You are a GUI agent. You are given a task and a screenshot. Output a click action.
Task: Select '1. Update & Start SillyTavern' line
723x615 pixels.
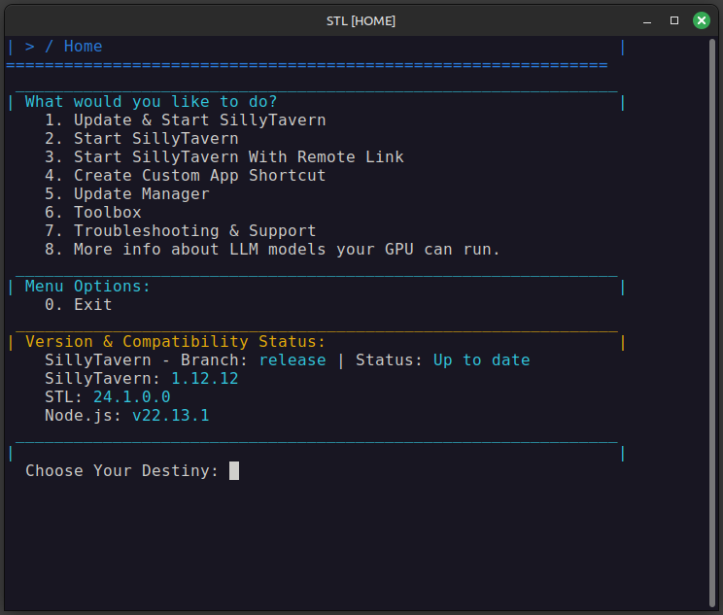click(x=186, y=120)
